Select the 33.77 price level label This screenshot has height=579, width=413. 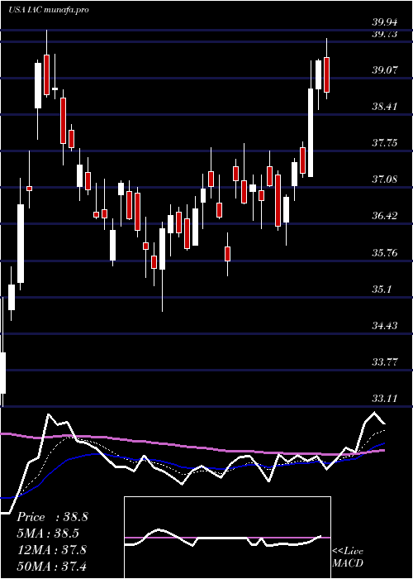(x=385, y=362)
